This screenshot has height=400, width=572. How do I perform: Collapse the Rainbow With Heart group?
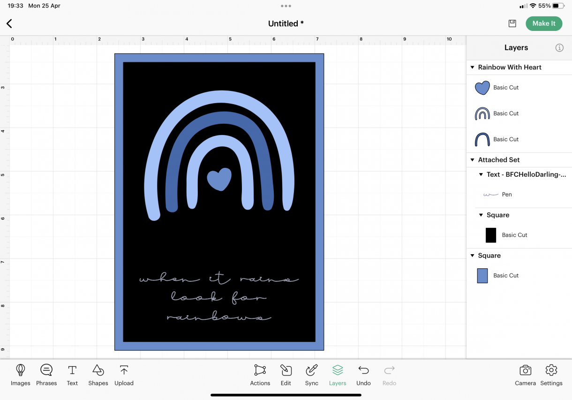click(473, 68)
